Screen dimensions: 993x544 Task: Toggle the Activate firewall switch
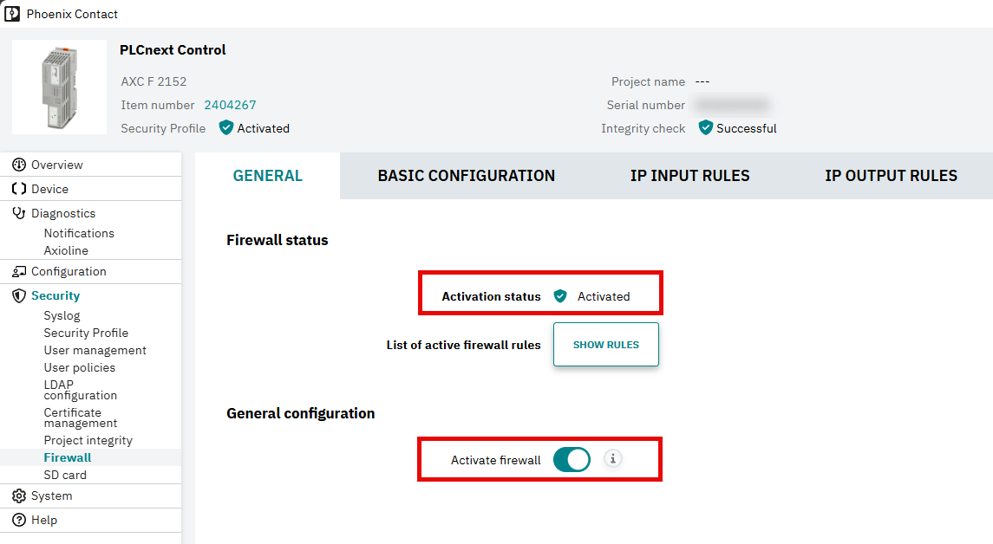(572, 460)
